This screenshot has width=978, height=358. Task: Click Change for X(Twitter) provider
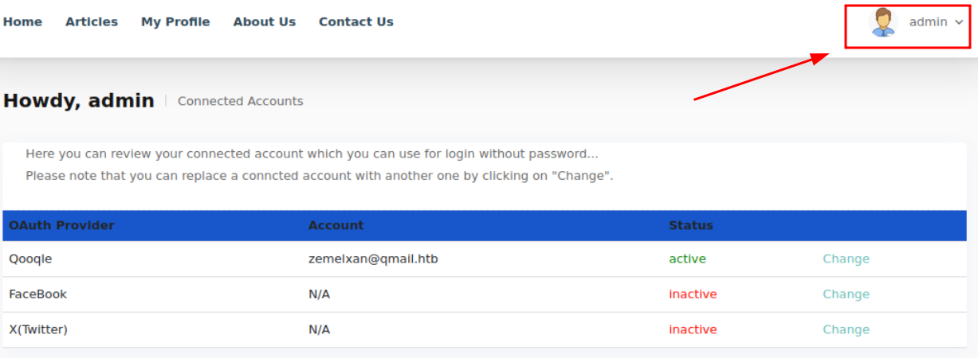pyautogui.click(x=846, y=329)
